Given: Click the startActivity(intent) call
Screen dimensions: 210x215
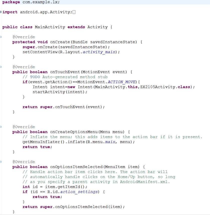Looking at the screenshot, I should [60, 92].
